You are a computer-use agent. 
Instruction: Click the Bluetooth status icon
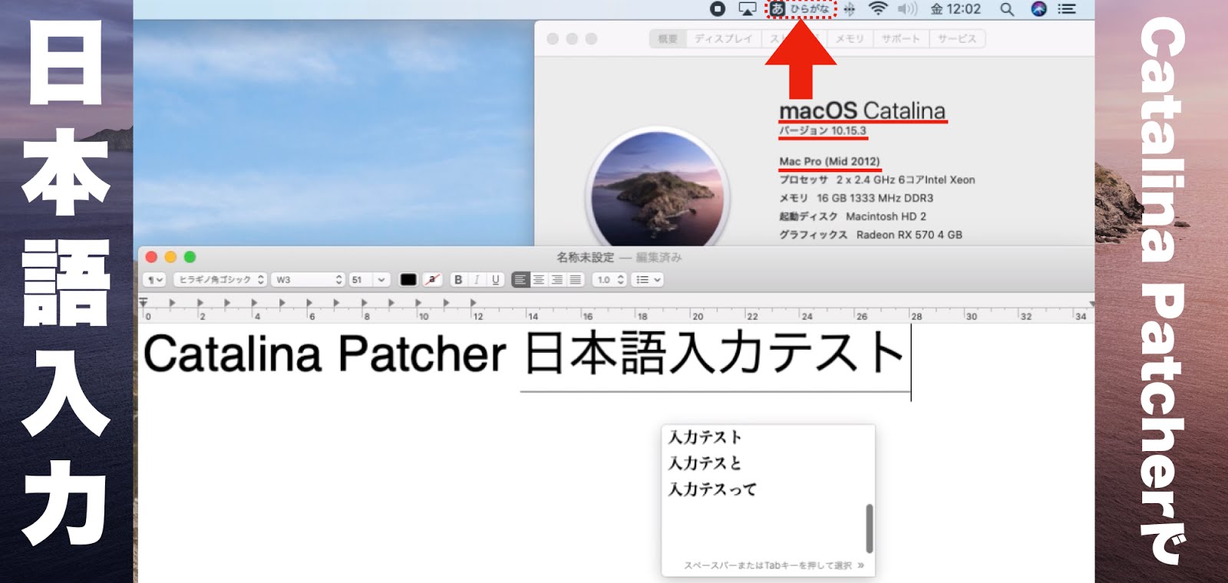[x=850, y=9]
